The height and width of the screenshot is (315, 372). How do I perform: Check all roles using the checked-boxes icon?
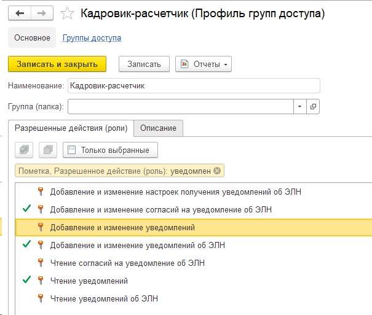point(24,150)
